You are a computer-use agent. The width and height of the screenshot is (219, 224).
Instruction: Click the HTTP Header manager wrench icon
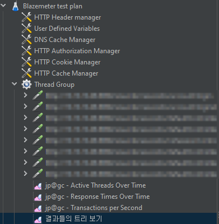click(26, 17)
